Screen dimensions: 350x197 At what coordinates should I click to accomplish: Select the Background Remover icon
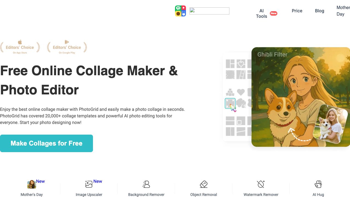pyautogui.click(x=146, y=184)
